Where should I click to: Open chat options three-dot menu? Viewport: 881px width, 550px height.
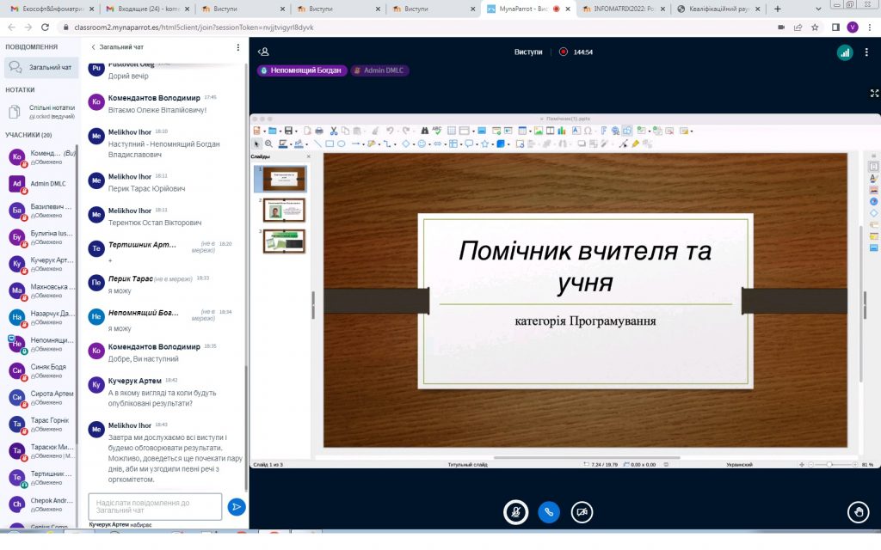click(238, 47)
